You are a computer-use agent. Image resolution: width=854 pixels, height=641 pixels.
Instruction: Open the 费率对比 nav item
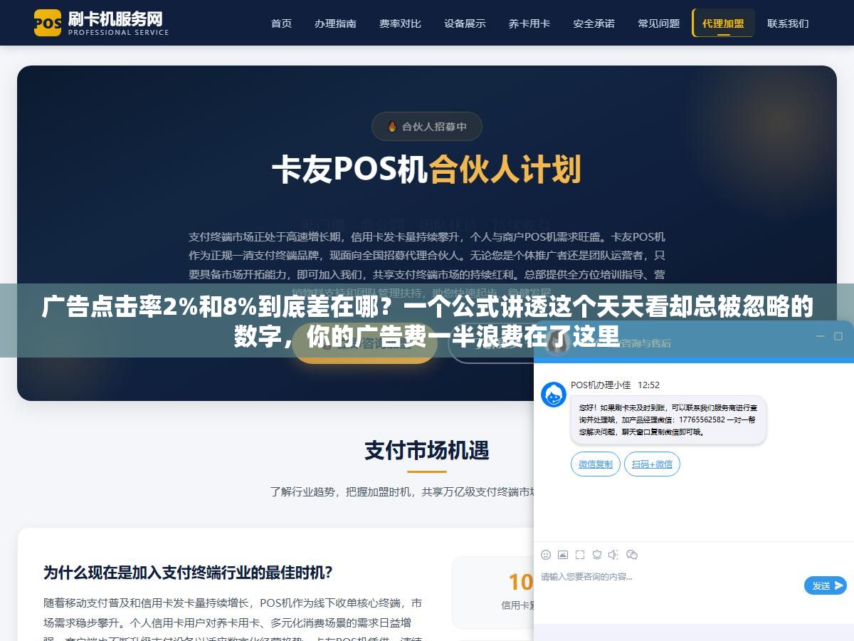coord(400,23)
